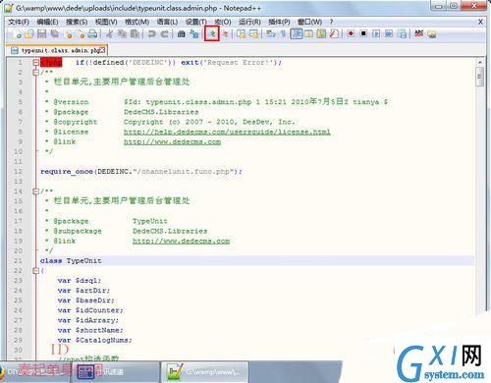Collapse the fold marker on line 1

[35, 62]
